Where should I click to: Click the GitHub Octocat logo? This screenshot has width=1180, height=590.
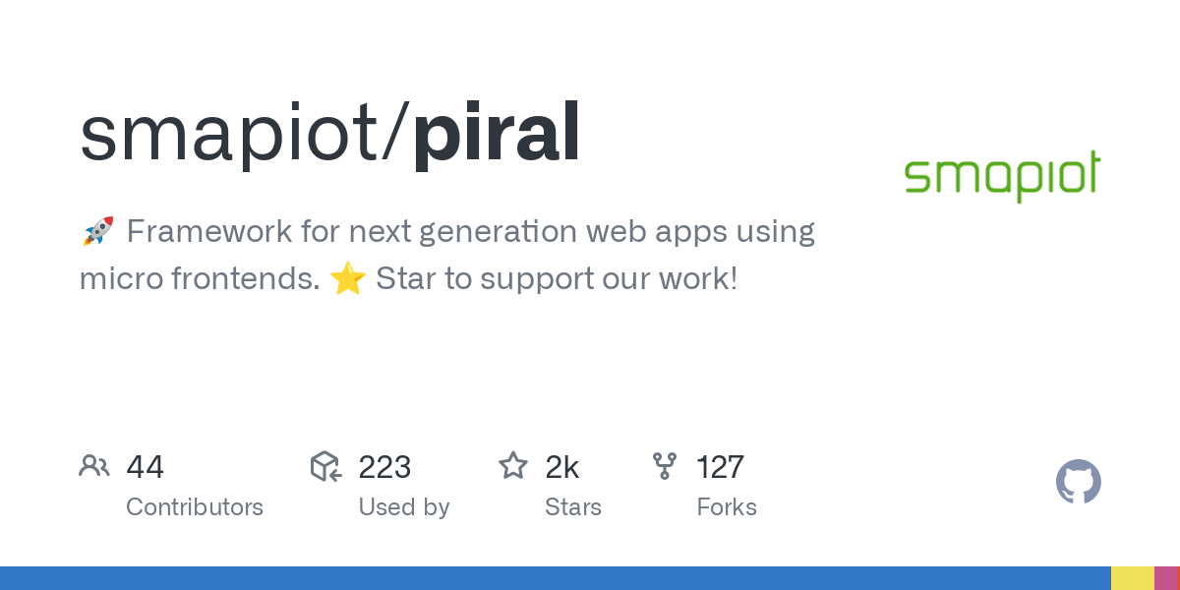[x=1078, y=482]
